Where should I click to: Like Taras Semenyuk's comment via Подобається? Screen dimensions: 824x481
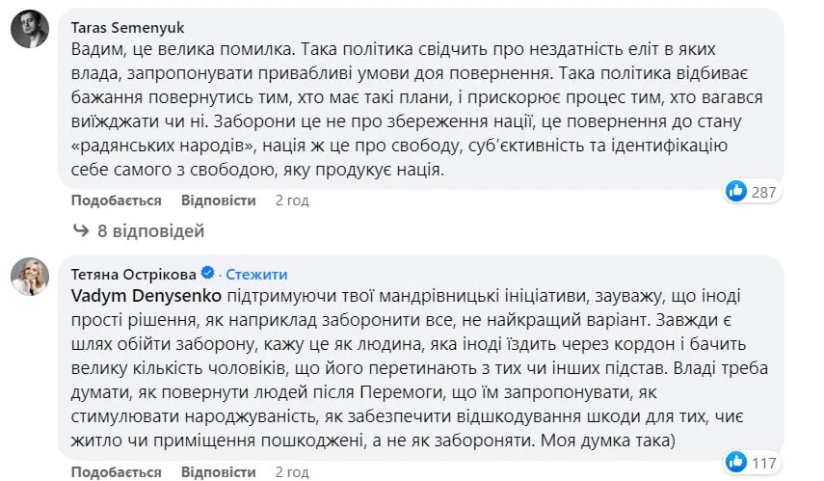(x=116, y=200)
